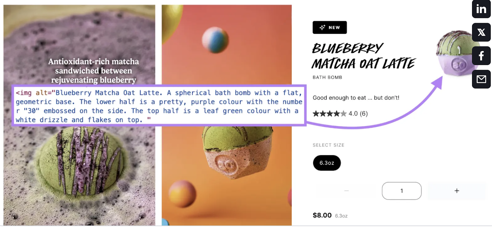Click the quantity input field showing 1
Image resolution: width=492 pixels, height=227 pixels.
[402, 191]
